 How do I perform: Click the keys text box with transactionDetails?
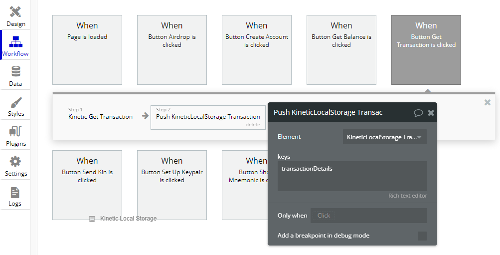click(352, 176)
